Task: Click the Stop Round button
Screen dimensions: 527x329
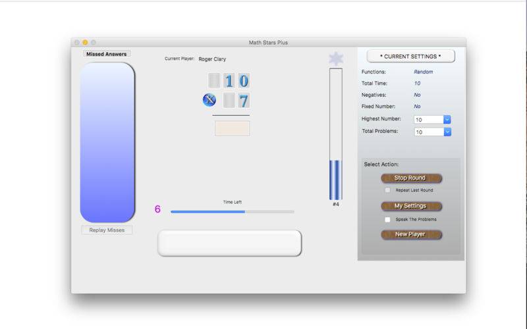Action: [x=411, y=178]
